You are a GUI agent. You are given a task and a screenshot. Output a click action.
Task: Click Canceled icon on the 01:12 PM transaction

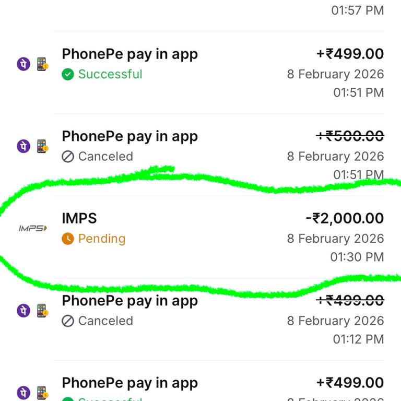point(68,321)
